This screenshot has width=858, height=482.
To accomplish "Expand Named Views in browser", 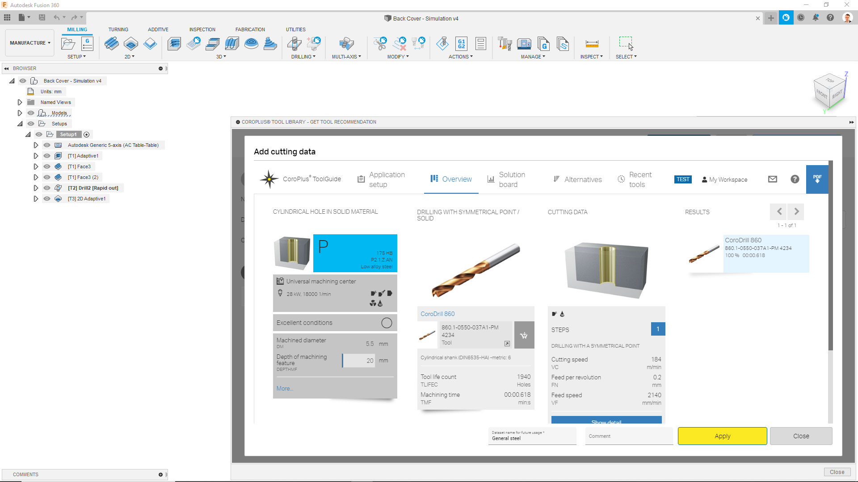I will [x=20, y=102].
